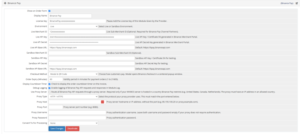Click the red password manager icon in Proxy Host

103,102
